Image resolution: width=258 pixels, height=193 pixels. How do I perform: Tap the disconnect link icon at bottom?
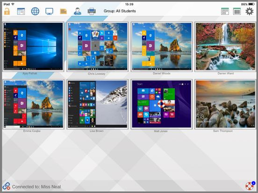(7, 186)
